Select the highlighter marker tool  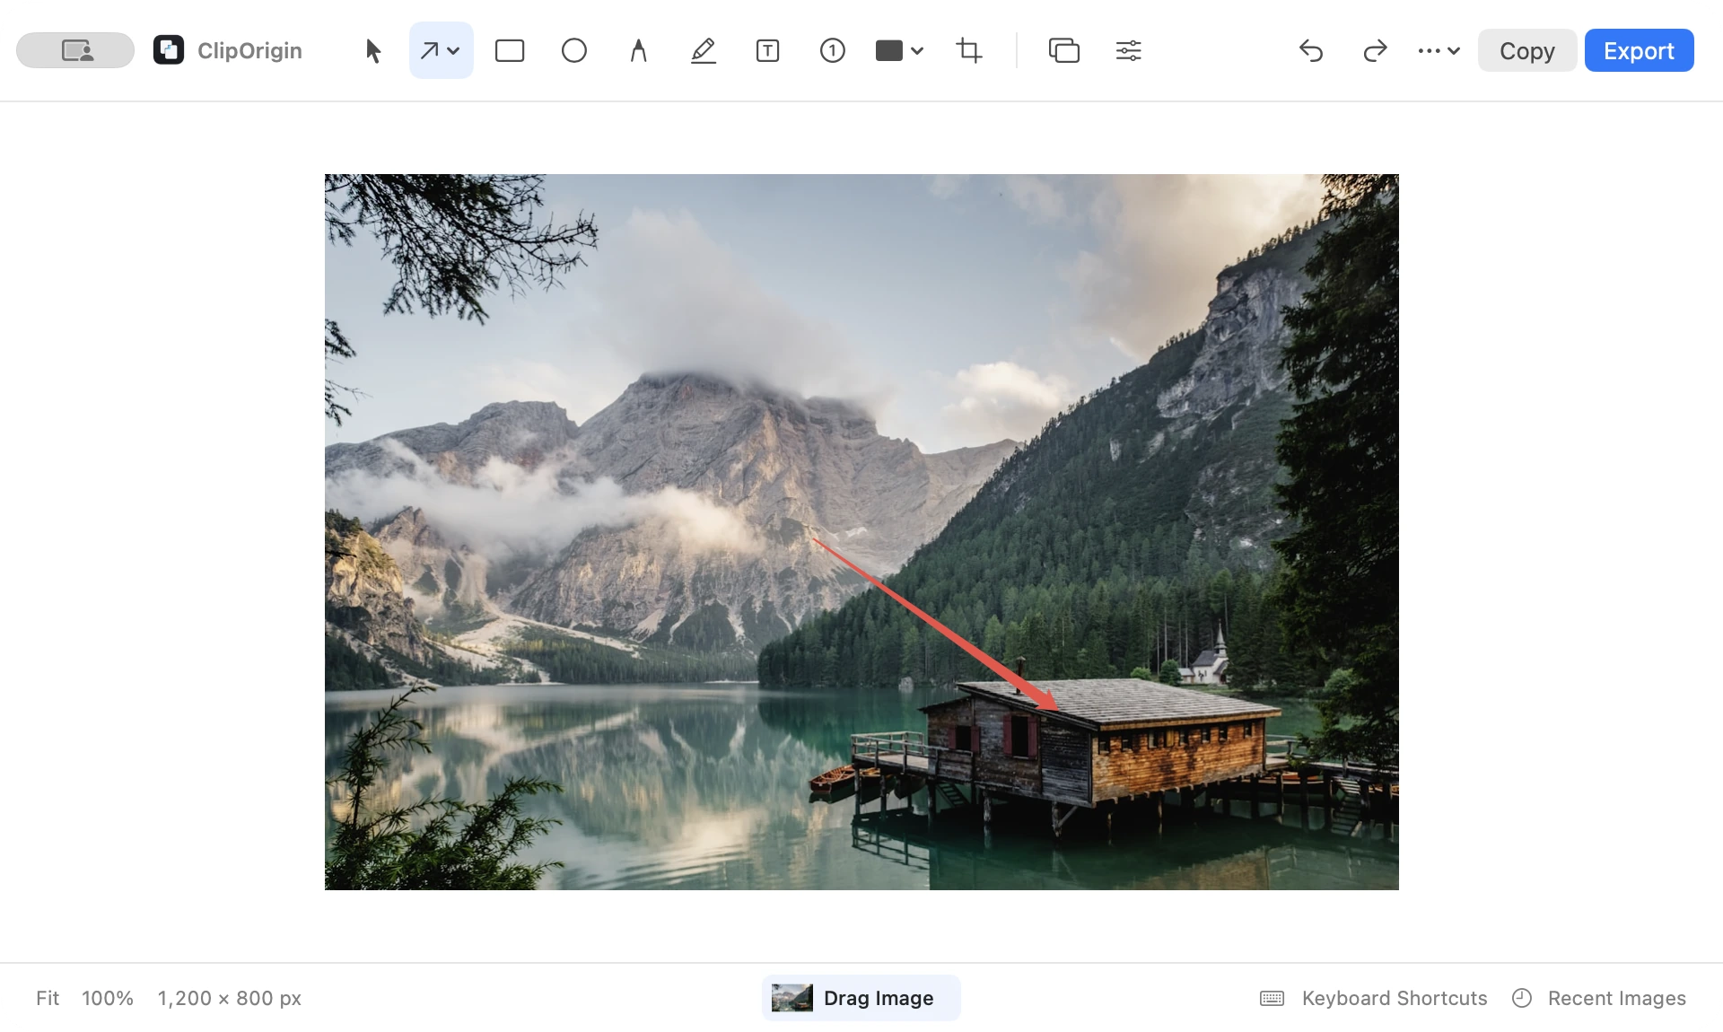[x=704, y=51]
